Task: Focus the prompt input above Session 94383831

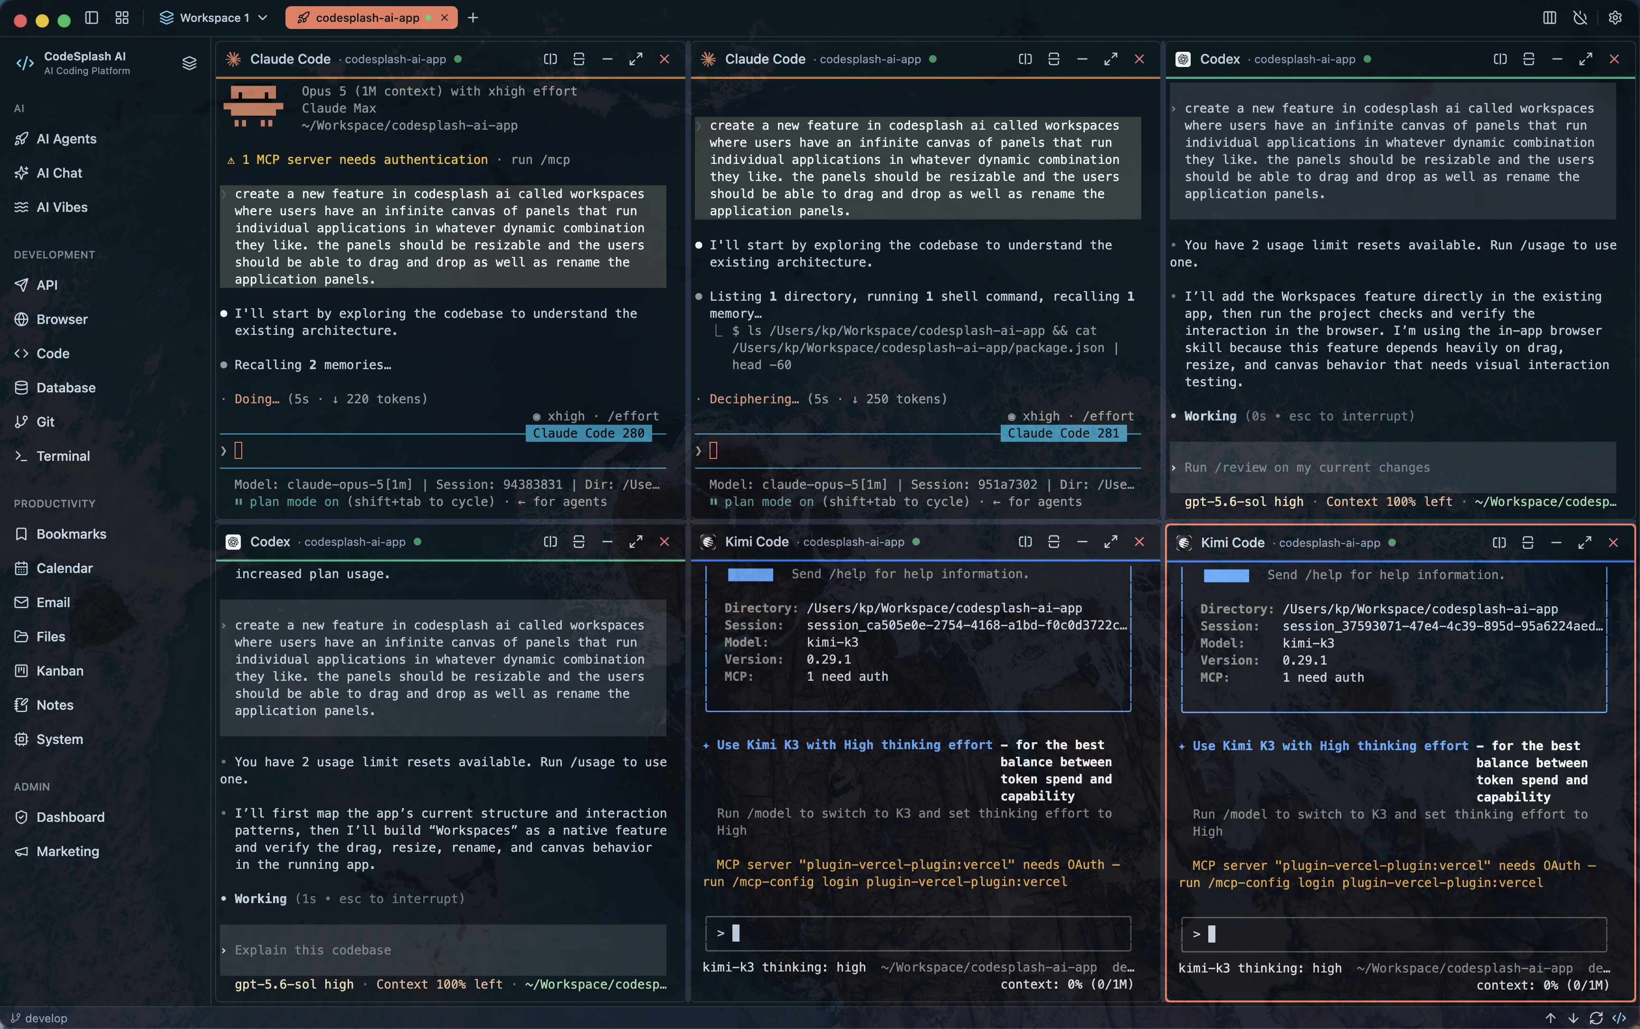Action: [x=443, y=450]
